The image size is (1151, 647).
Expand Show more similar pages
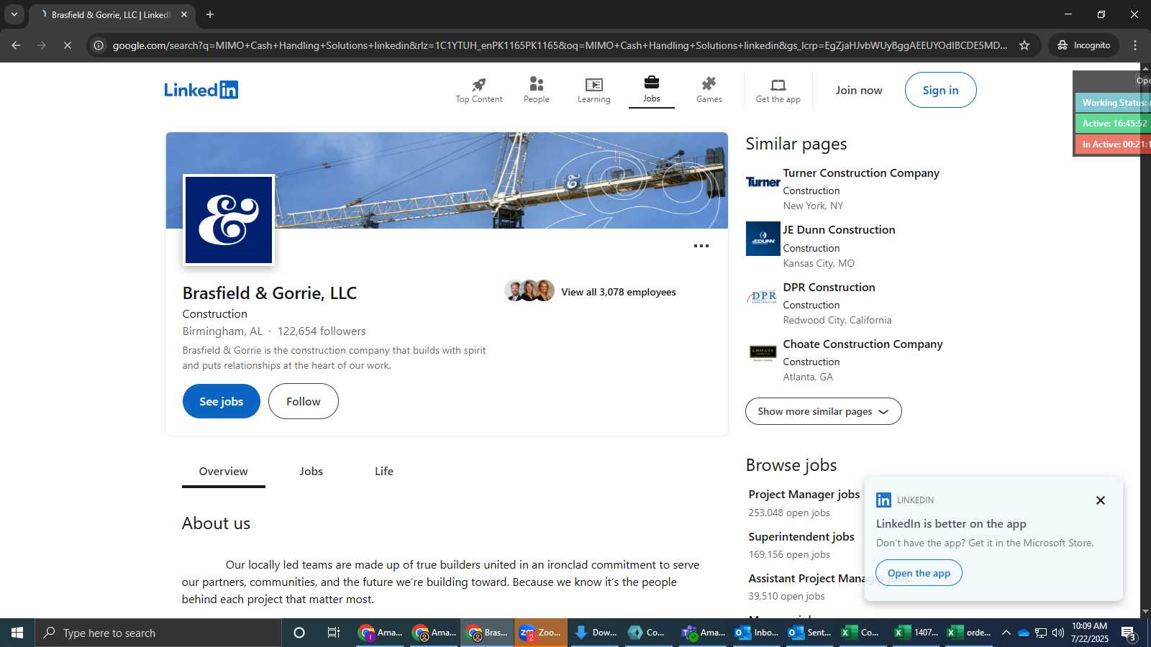(x=823, y=411)
